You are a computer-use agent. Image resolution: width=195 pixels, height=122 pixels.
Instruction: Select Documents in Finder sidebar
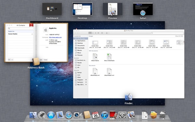coord(81,46)
